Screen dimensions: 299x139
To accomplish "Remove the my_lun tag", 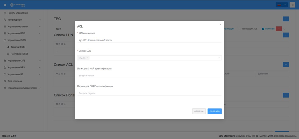I will tap(87, 58).
